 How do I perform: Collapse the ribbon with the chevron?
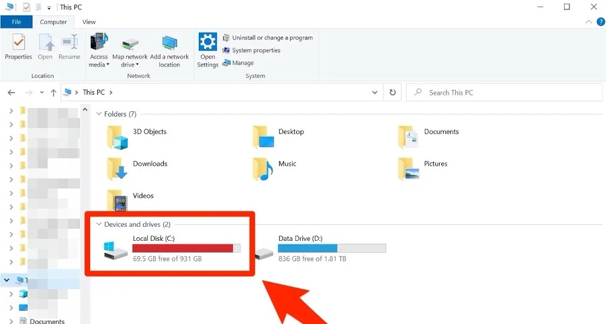pos(588,22)
